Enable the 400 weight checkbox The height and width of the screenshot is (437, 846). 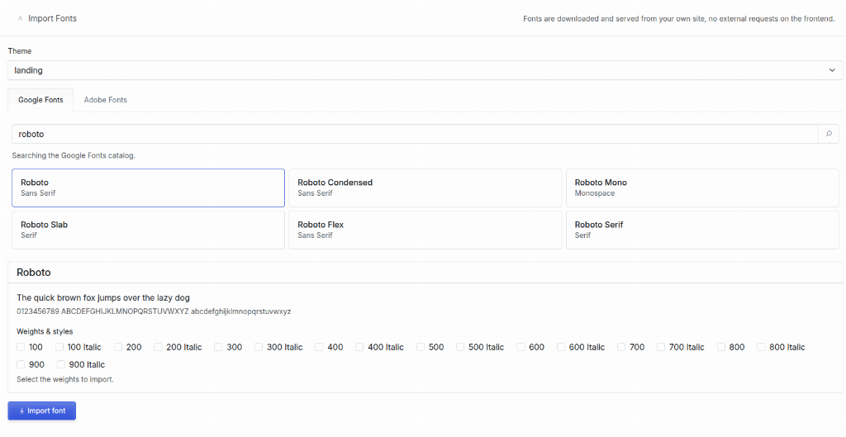pos(320,347)
